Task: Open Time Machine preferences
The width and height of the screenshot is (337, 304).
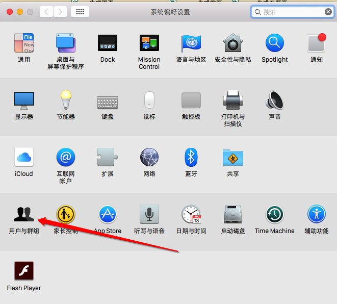Action: click(275, 215)
